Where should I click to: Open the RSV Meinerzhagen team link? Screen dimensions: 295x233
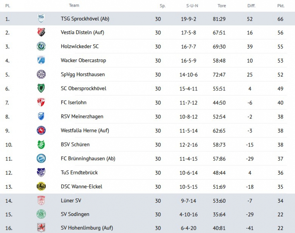tap(82, 116)
